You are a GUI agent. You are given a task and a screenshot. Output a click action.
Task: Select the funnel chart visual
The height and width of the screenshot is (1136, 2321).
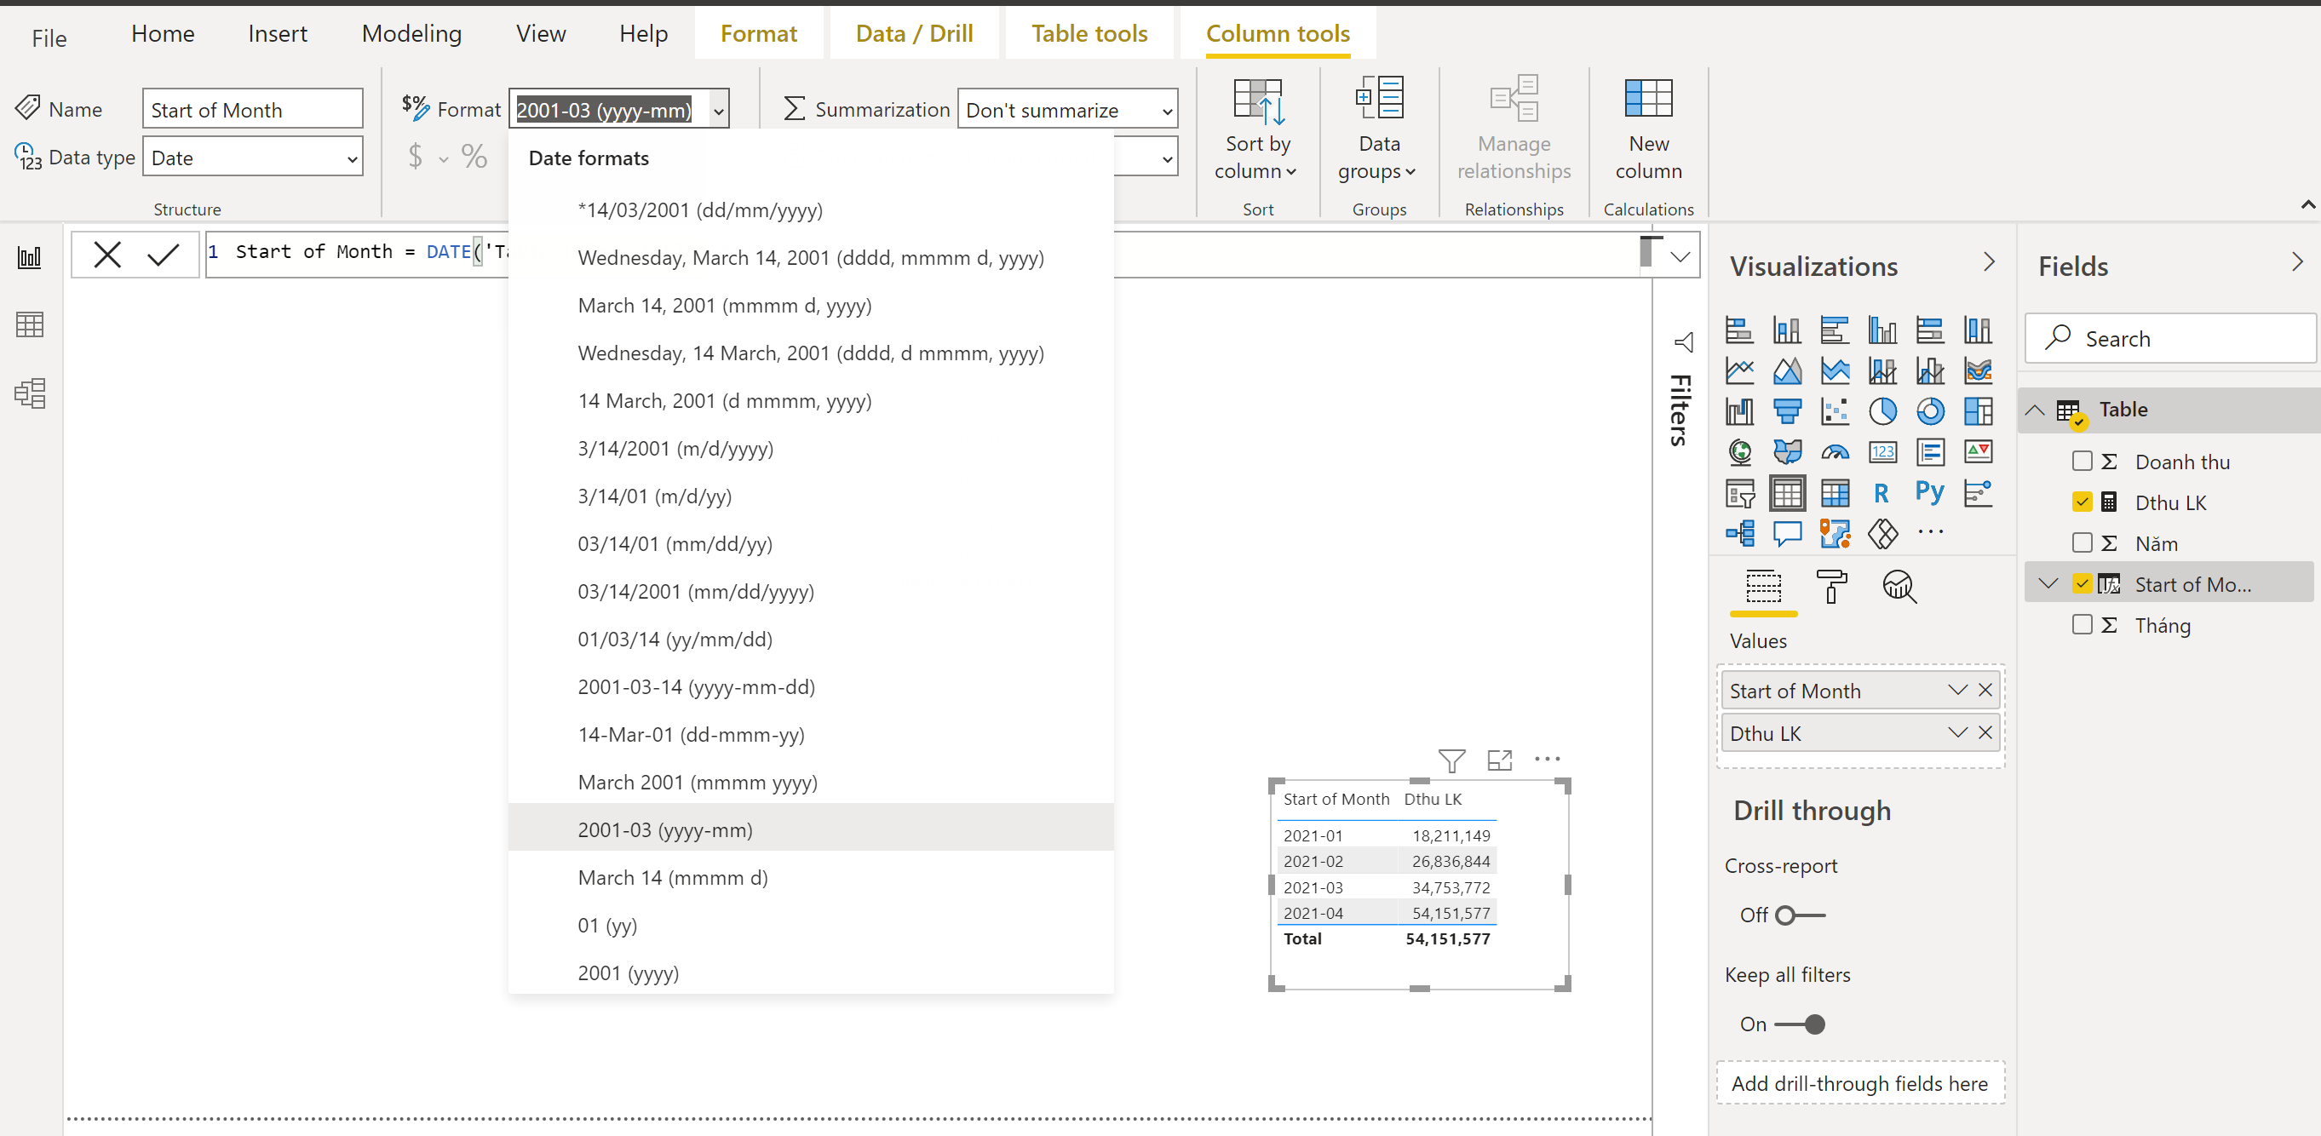pos(1787,411)
